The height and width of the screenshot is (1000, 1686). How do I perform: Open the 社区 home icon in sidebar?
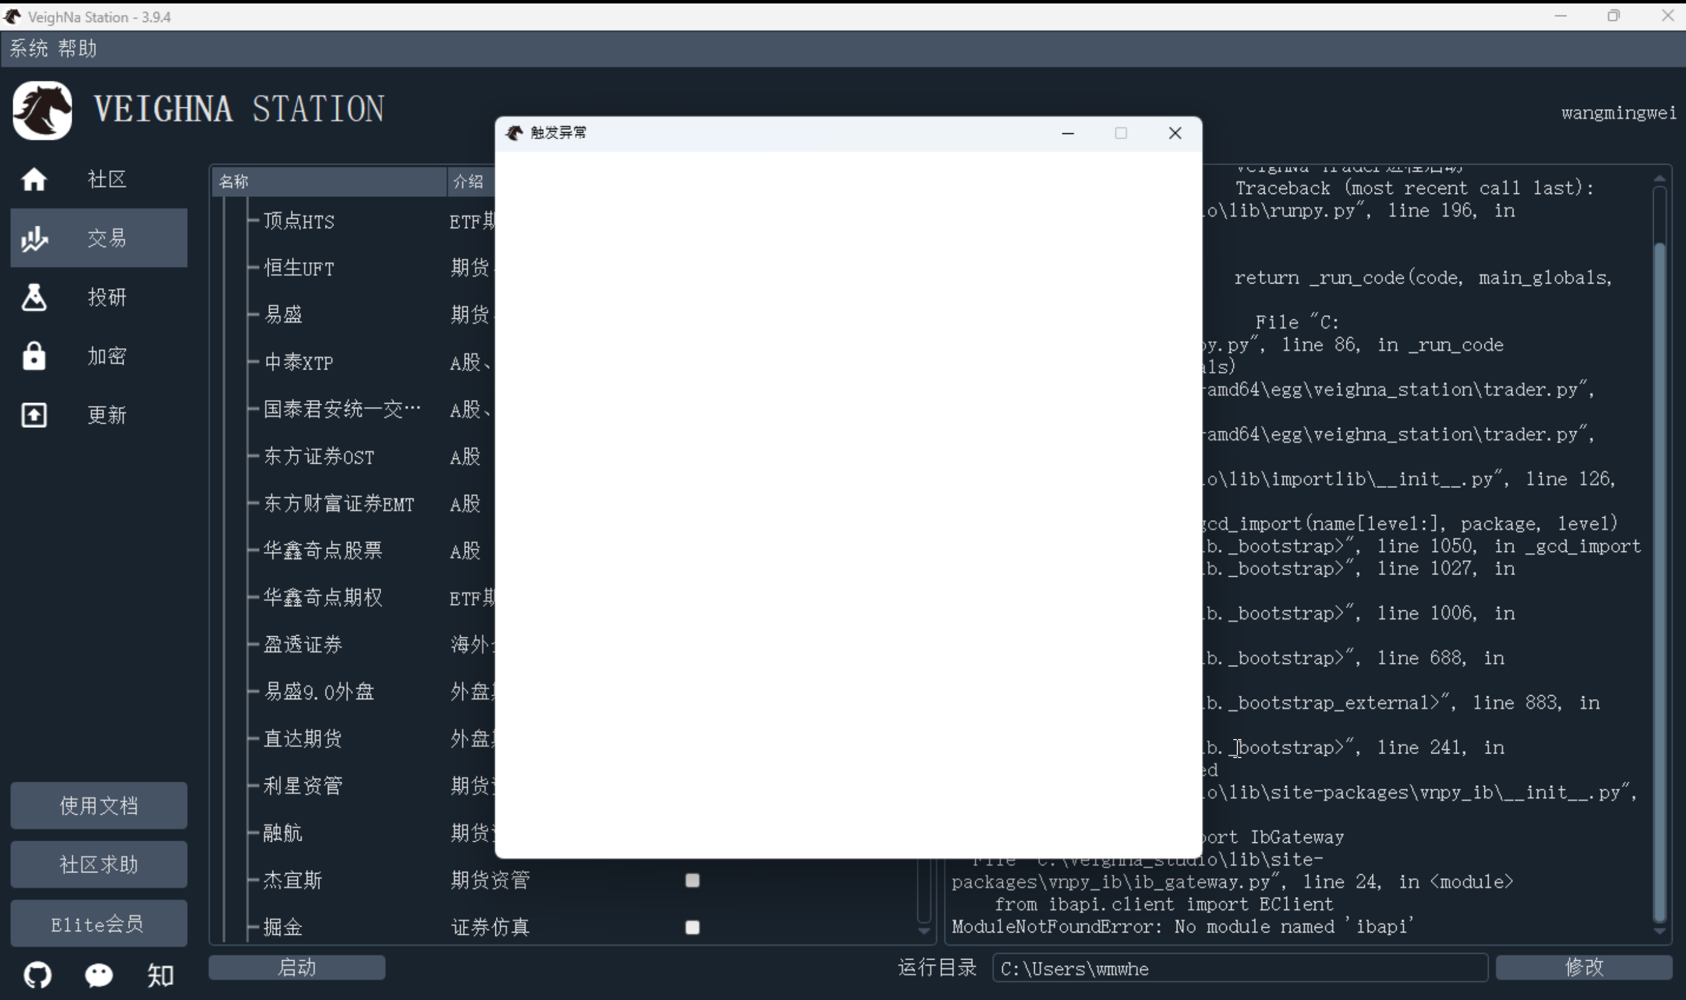33,179
